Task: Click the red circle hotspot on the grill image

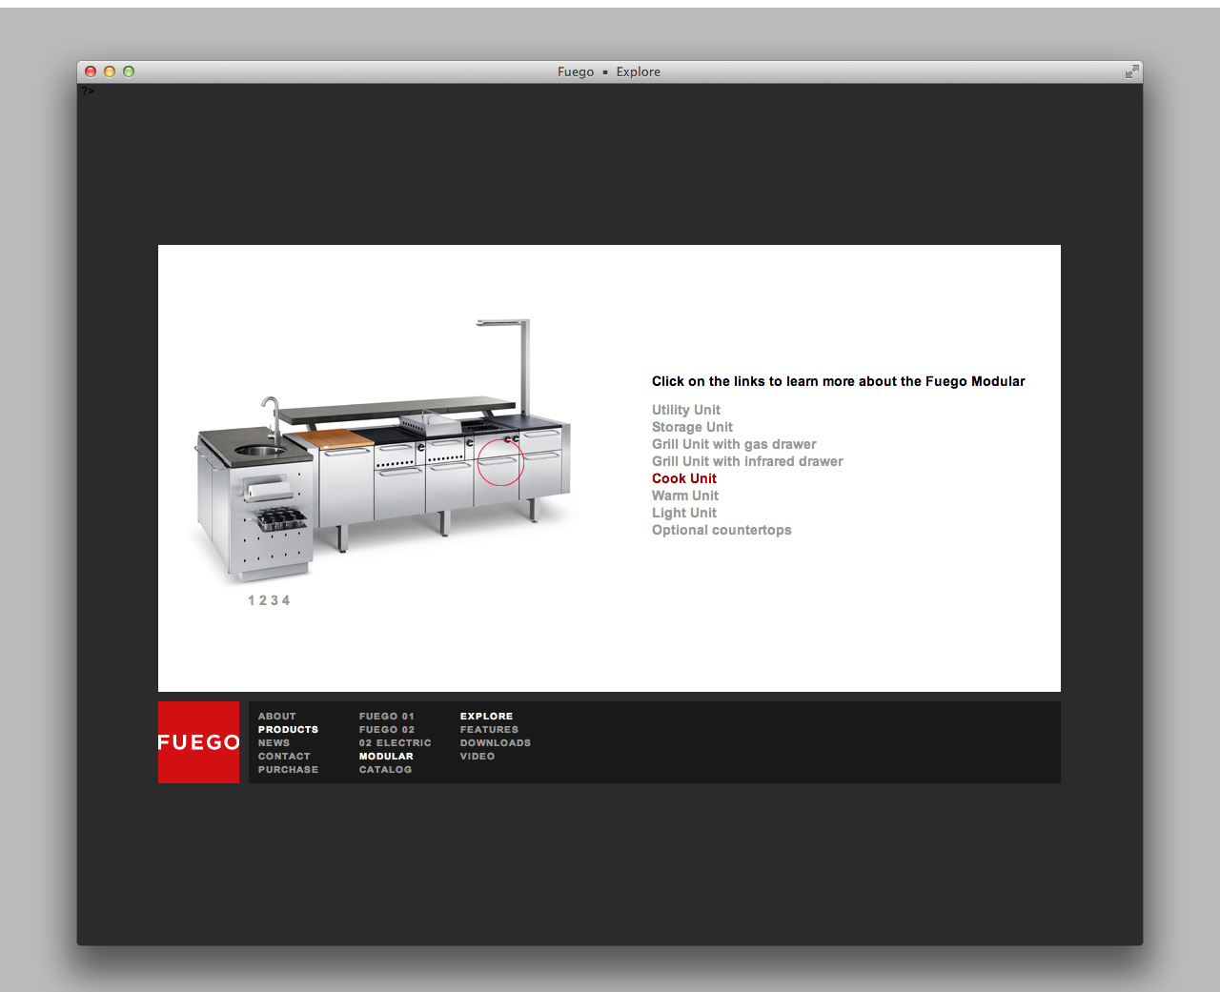Action: coord(499,462)
